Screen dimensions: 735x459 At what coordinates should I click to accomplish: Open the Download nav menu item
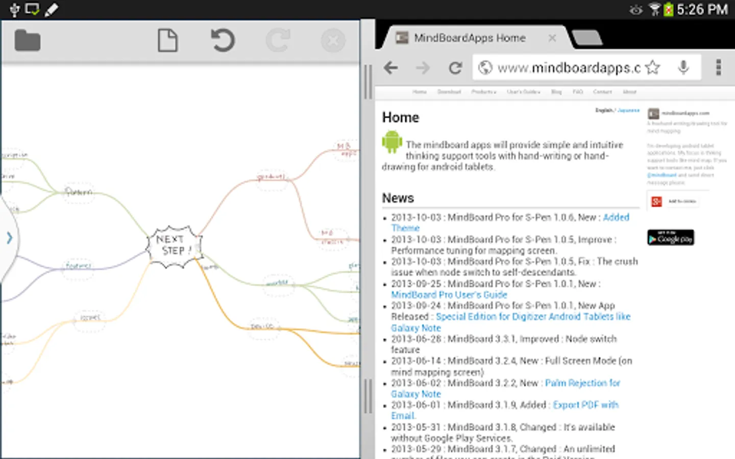(x=449, y=92)
